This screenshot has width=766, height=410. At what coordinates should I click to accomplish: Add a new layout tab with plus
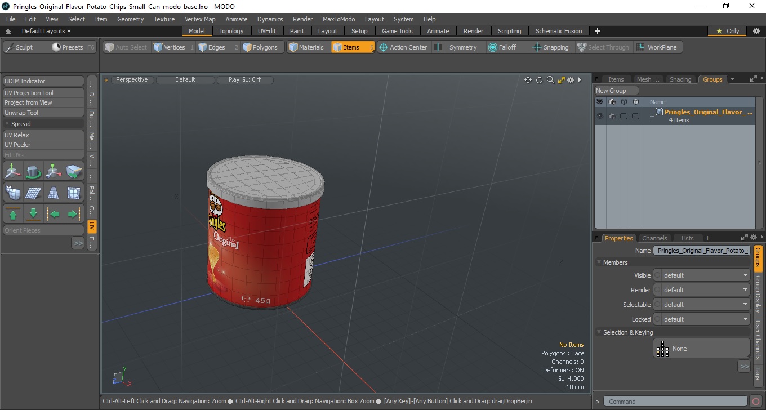coord(598,31)
